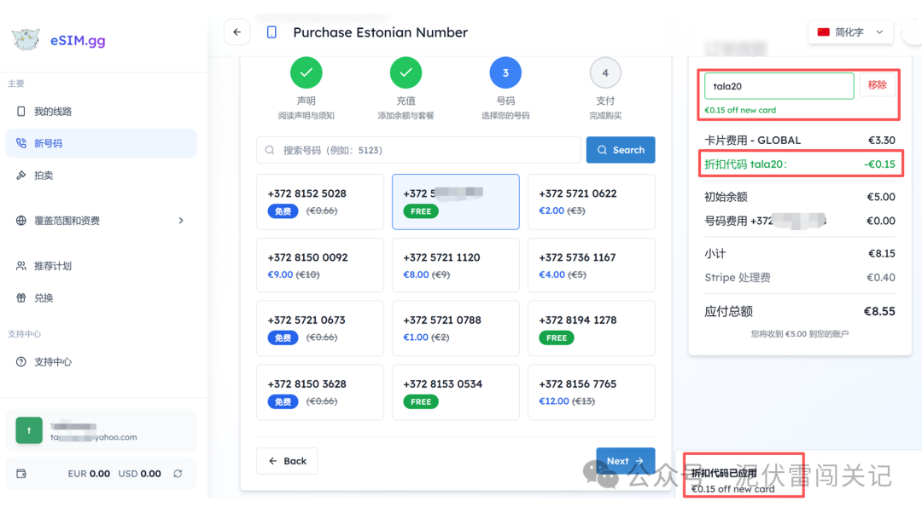Open 推荐计划 referral page
Screen dimensions: 922x513
101,266
